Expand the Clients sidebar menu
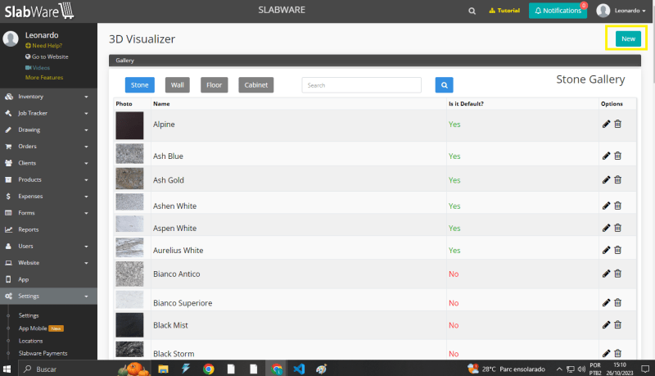655x376 pixels. [x=48, y=163]
